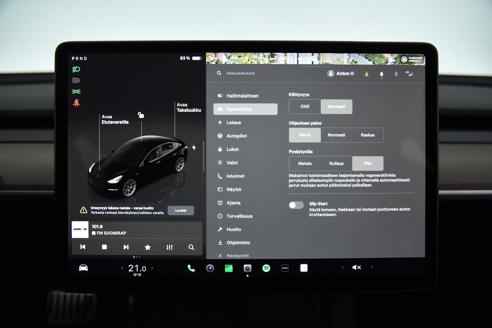Tap Avaa Takaluukku to open the trunk
The image size is (492, 328).
click(189, 108)
